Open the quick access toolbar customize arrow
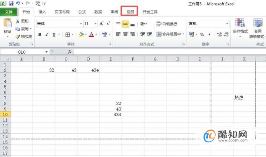The height and width of the screenshot is (157, 266). (44, 3)
